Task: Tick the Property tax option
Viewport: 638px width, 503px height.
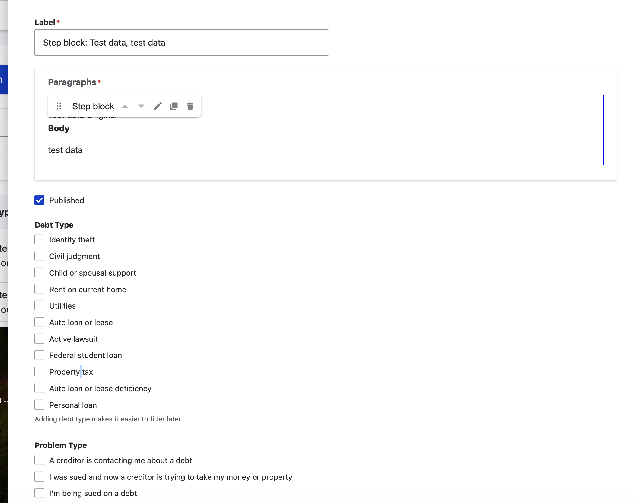Action: point(40,372)
